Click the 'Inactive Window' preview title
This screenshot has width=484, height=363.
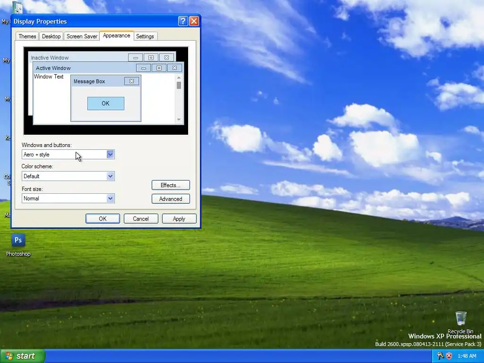pos(50,58)
